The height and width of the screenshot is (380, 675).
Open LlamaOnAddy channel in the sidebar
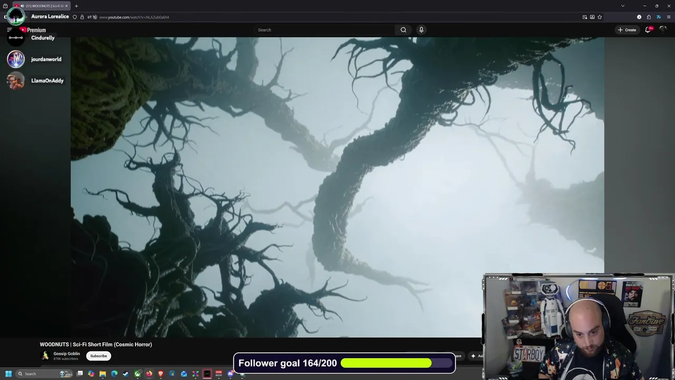click(47, 81)
